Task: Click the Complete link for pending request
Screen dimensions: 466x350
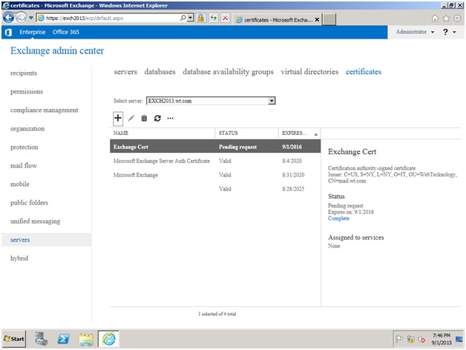Action: click(x=338, y=218)
